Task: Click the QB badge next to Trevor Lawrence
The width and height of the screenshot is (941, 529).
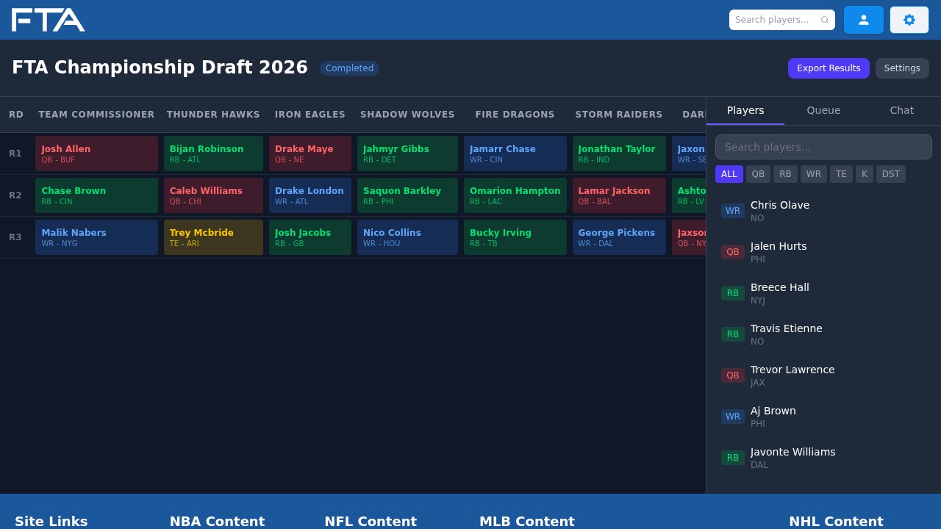Action: [x=732, y=375]
